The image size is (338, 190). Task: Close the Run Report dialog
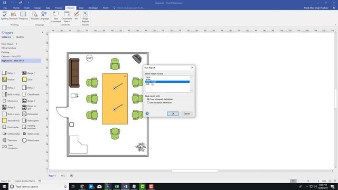click(x=192, y=68)
